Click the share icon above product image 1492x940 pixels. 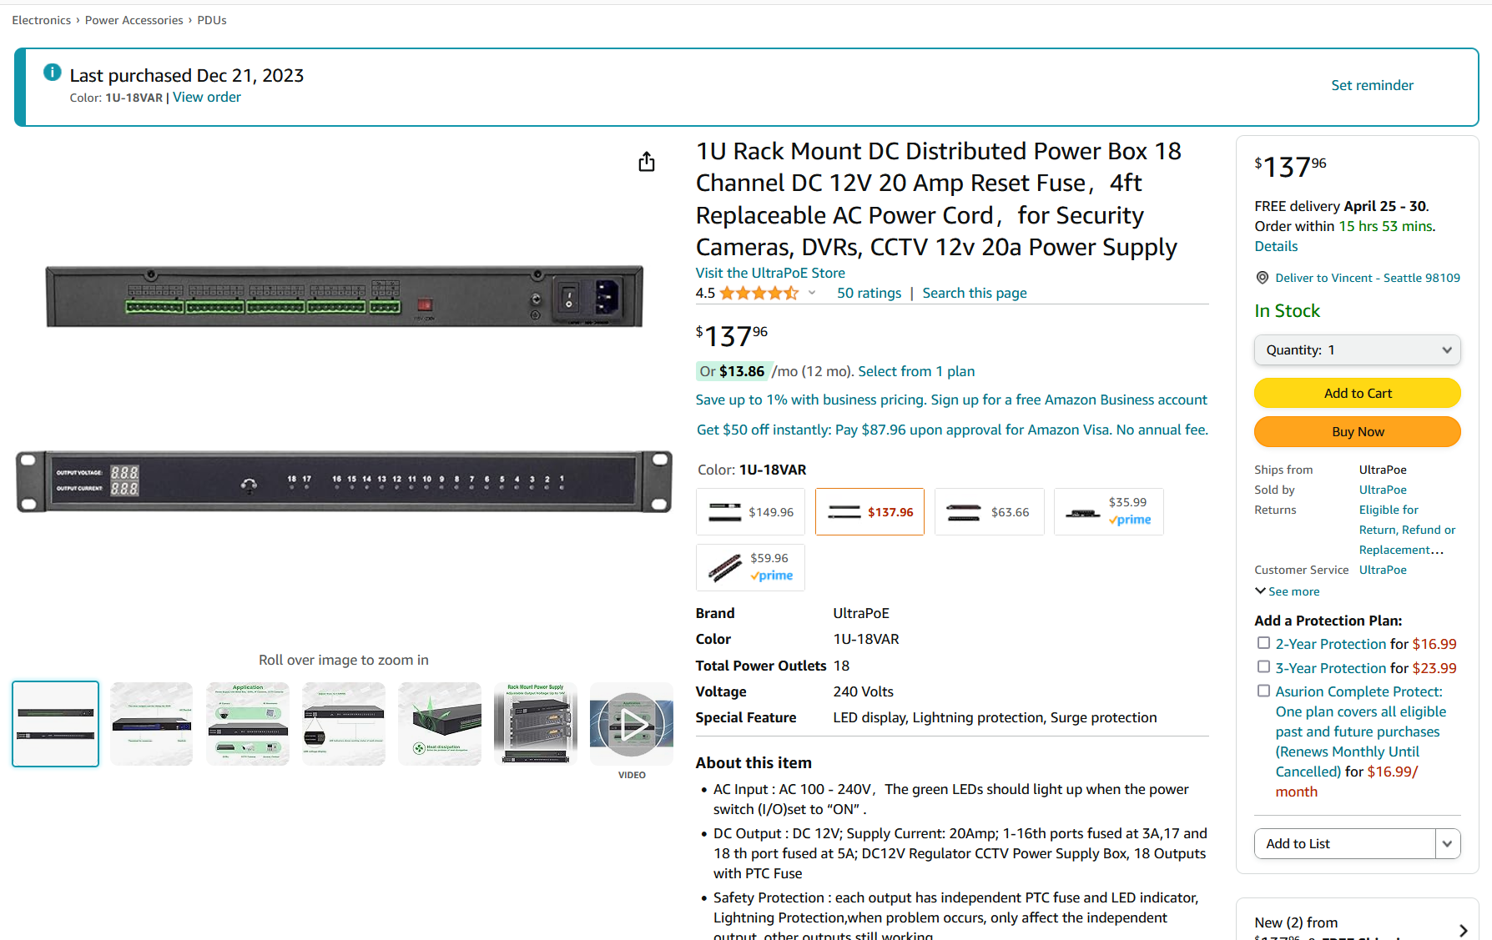coord(647,162)
